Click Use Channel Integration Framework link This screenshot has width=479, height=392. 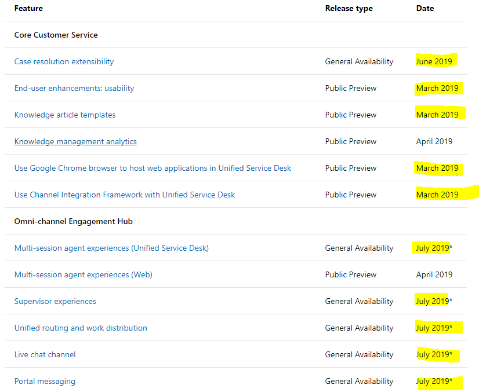pos(125,195)
